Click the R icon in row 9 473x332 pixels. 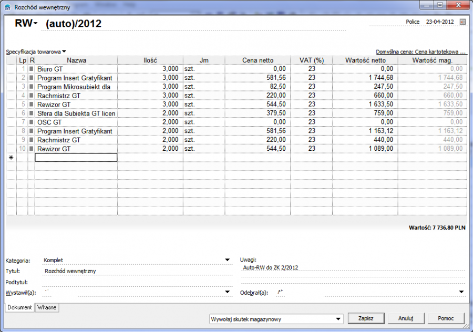click(32, 140)
